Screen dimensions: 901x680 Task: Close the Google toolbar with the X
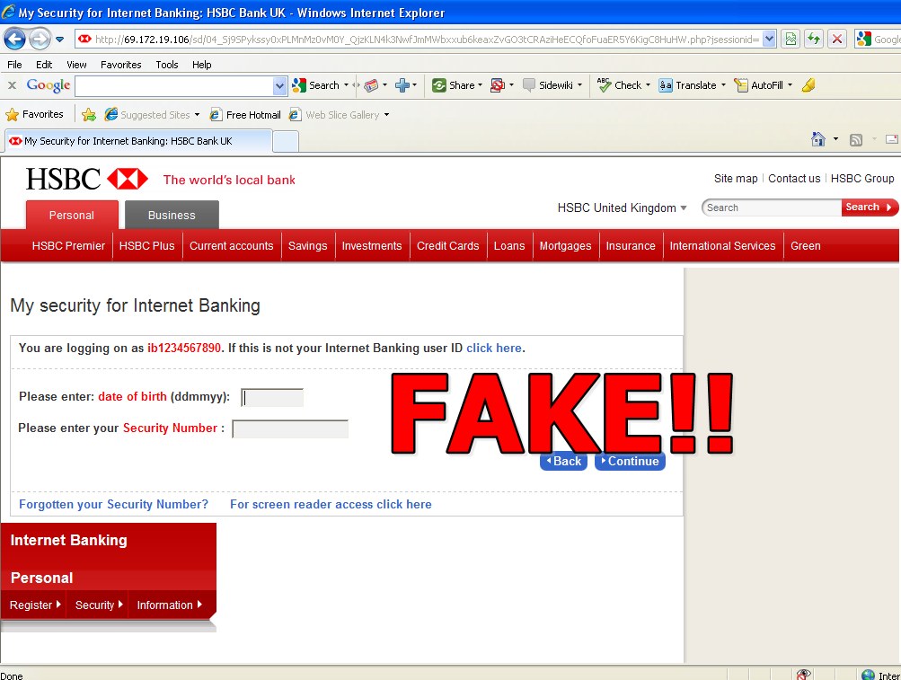[12, 85]
